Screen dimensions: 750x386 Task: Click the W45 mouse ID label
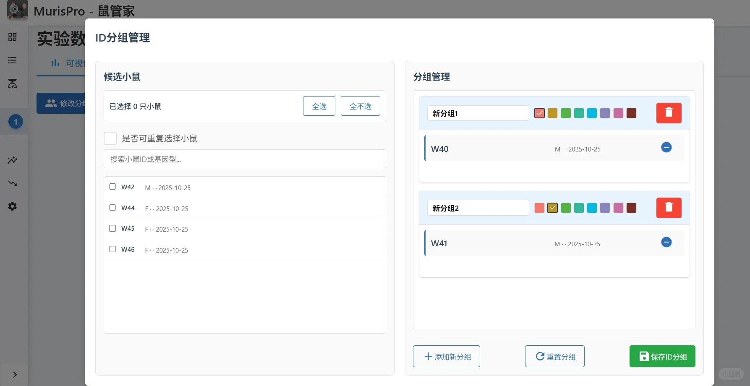128,229
